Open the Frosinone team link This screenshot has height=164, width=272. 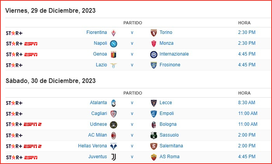(170, 65)
